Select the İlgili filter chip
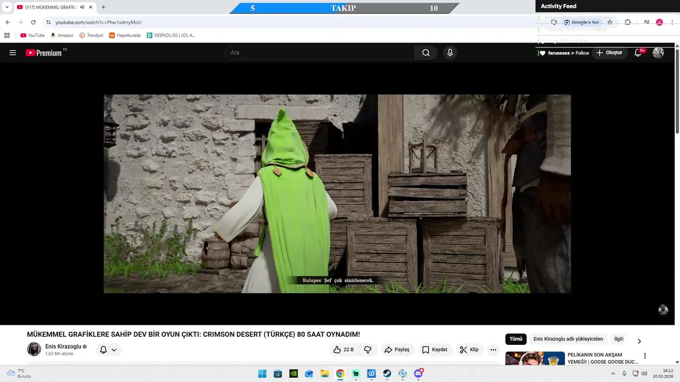This screenshot has height=382, width=680. click(x=619, y=339)
